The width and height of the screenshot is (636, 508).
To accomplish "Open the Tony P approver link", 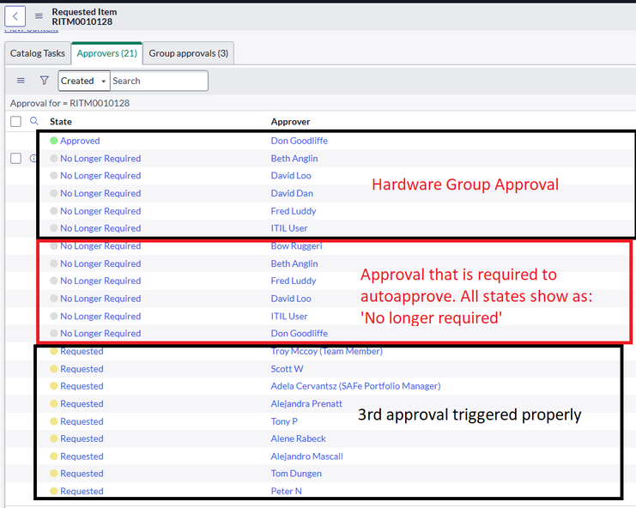I will click(x=284, y=421).
